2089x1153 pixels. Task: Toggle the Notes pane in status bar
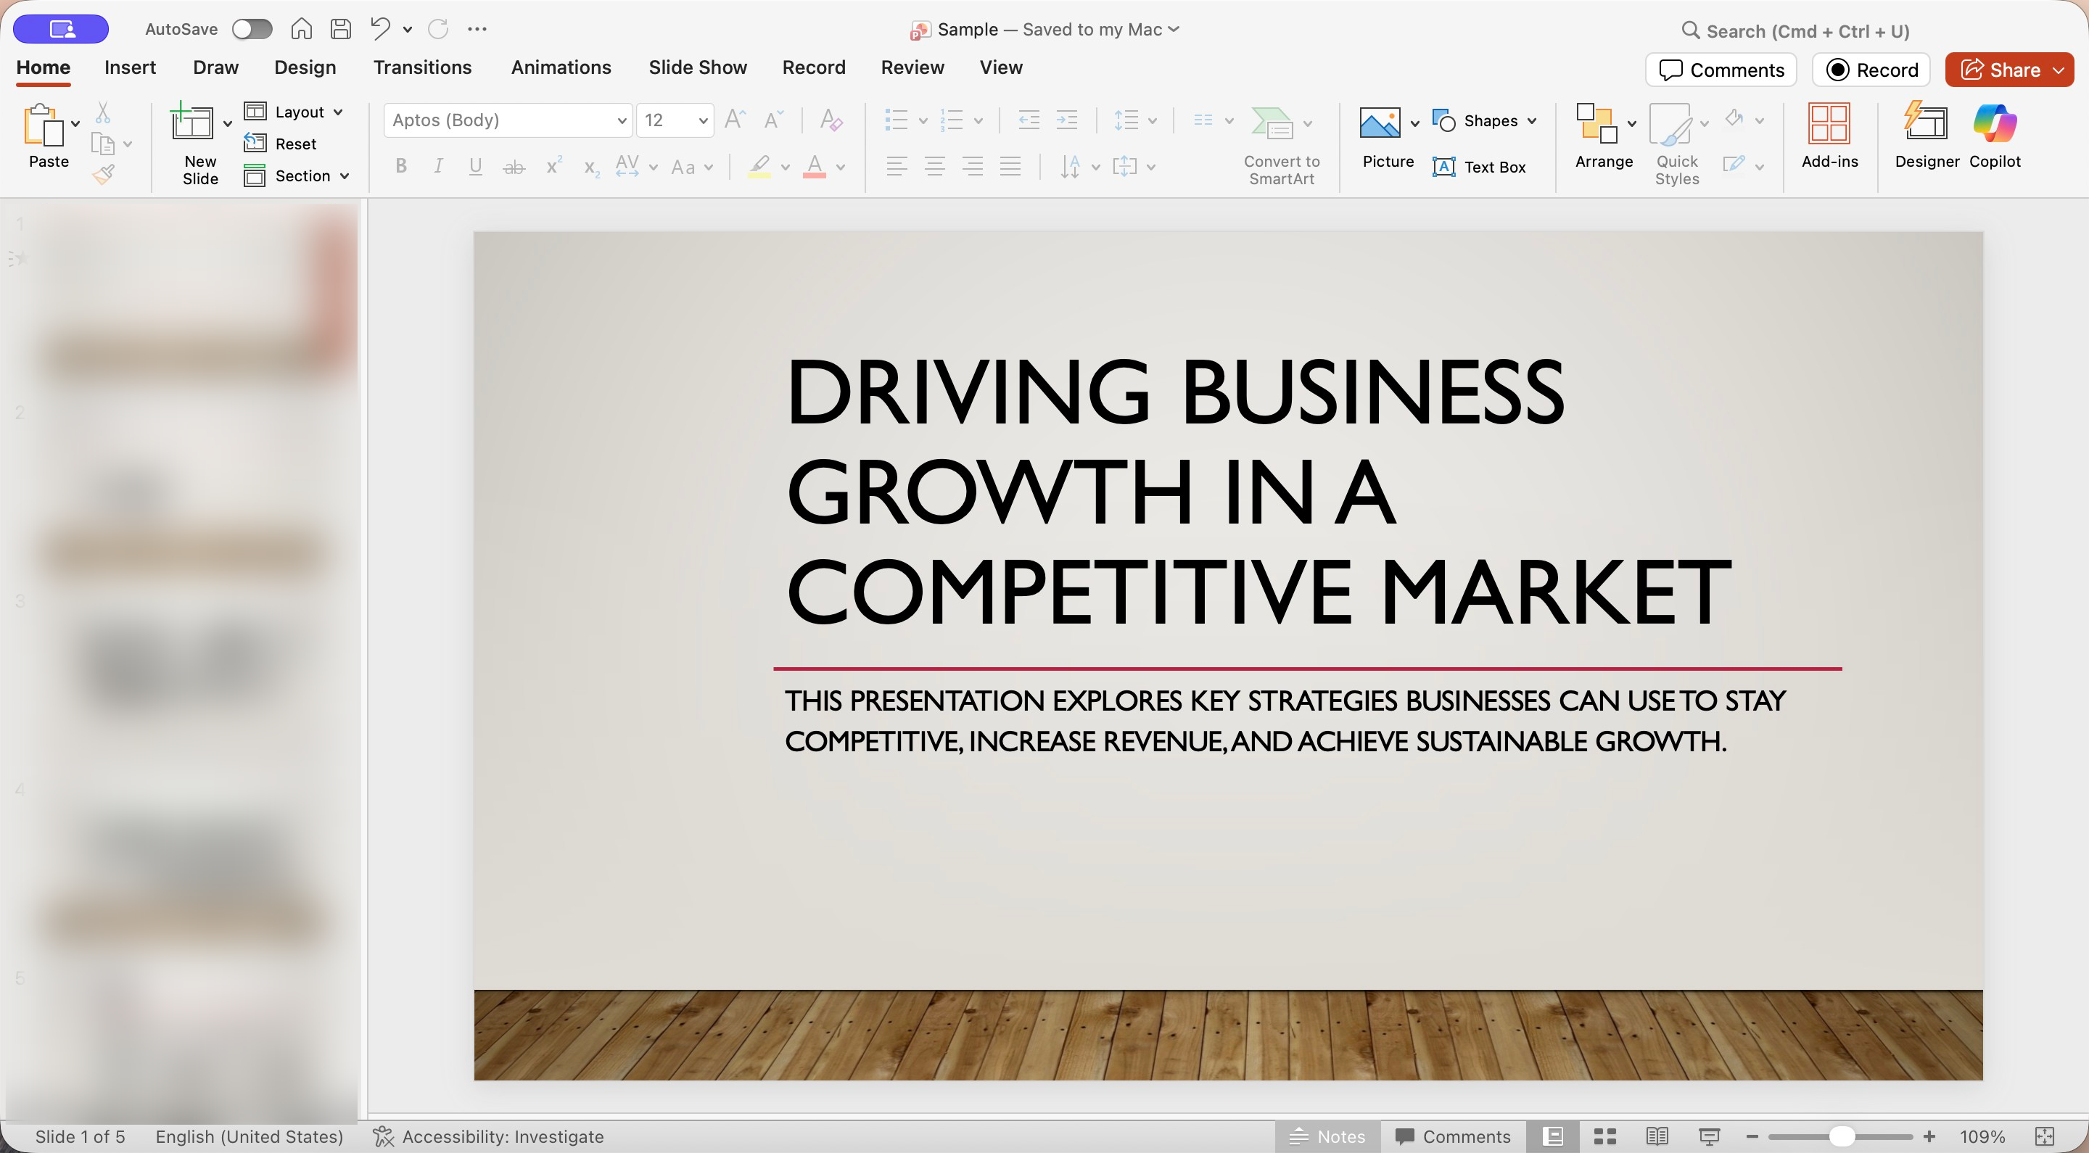pyautogui.click(x=1327, y=1136)
